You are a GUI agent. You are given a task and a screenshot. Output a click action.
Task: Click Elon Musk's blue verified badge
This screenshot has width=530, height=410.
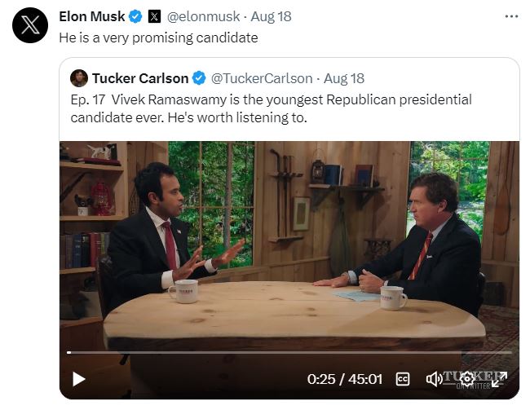pos(136,16)
